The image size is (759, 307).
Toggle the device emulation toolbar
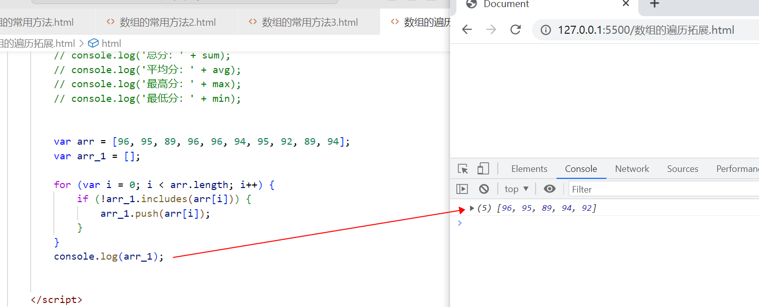(483, 168)
